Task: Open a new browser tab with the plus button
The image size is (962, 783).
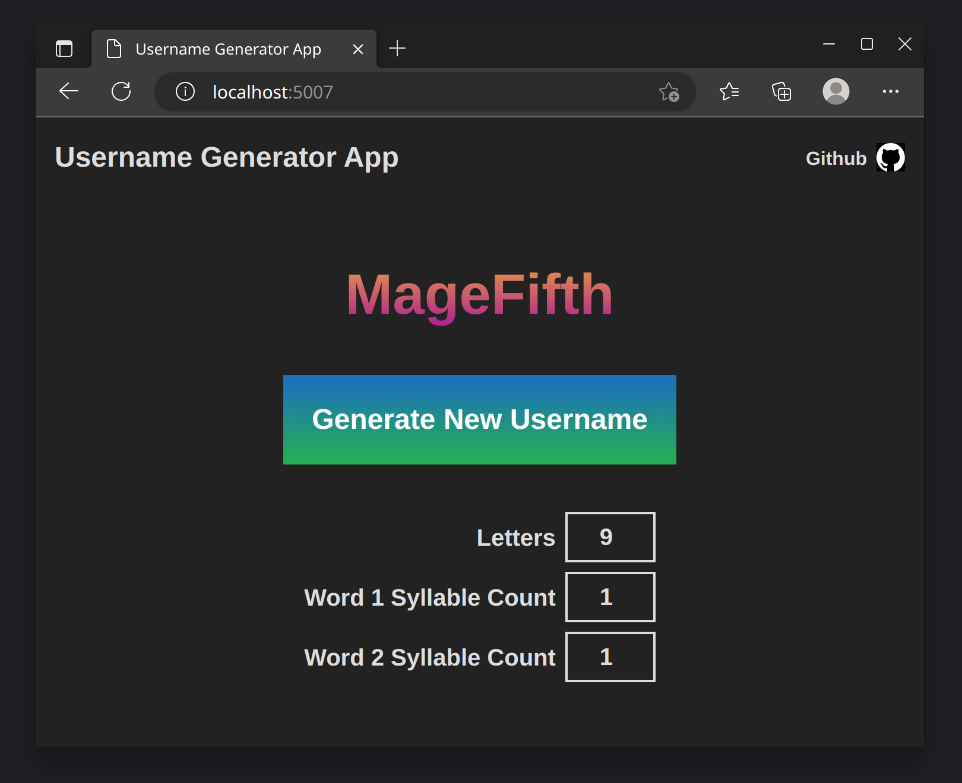Action: (x=397, y=48)
